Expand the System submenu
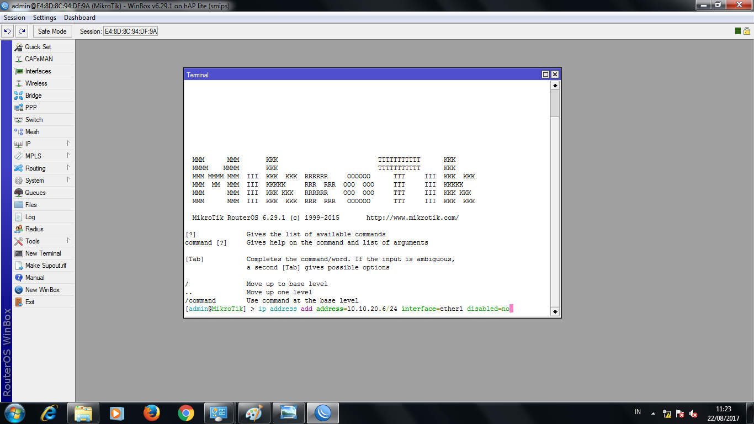Image resolution: width=754 pixels, height=424 pixels. [x=34, y=180]
